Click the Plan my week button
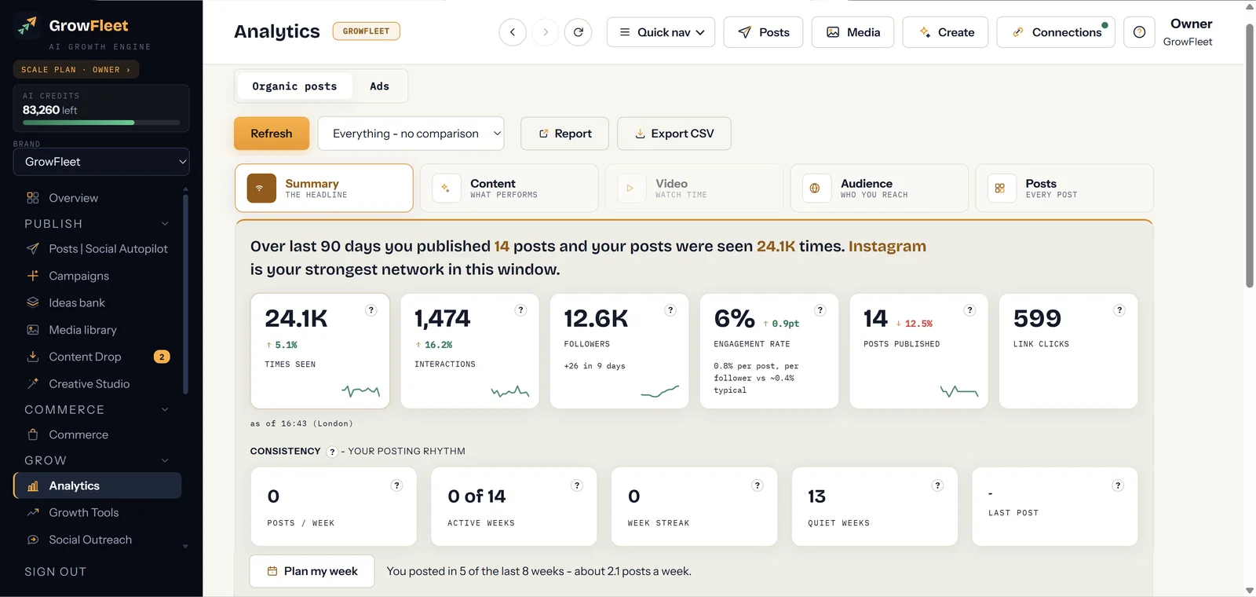1256x597 pixels. click(x=312, y=571)
